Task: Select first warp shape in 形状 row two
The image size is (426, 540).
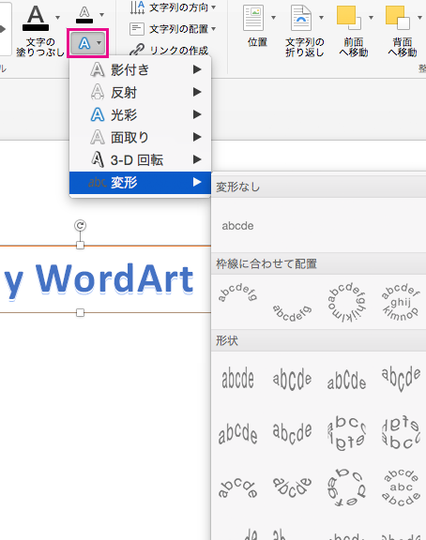Action: click(x=237, y=433)
